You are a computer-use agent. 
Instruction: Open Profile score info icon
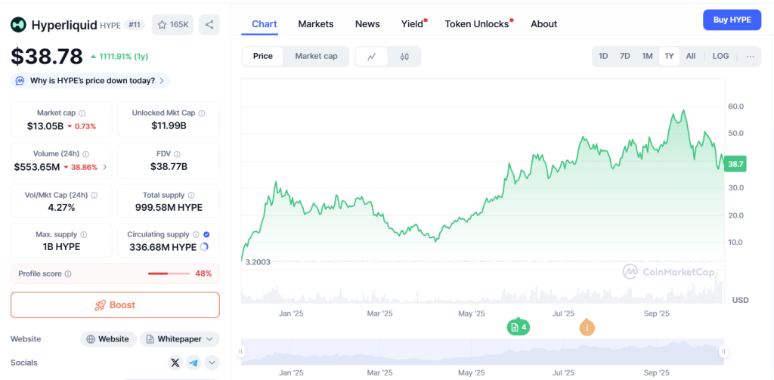tap(68, 273)
